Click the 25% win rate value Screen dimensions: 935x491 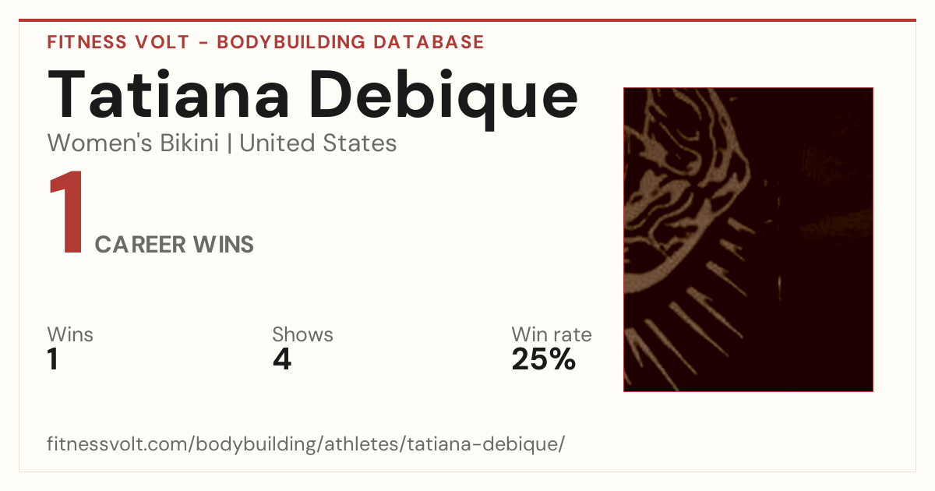[544, 359]
